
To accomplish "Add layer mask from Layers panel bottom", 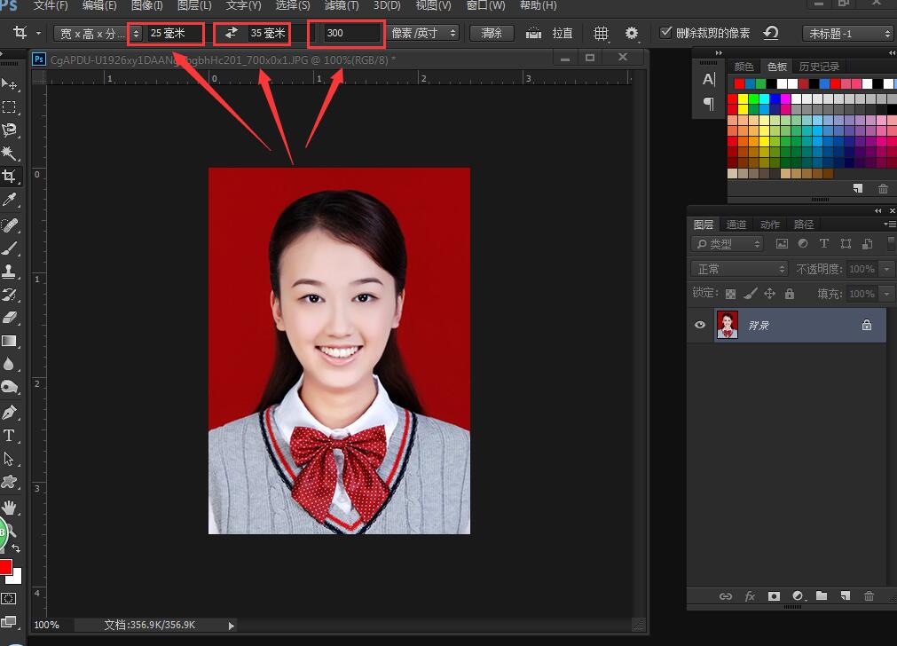I will [x=774, y=596].
